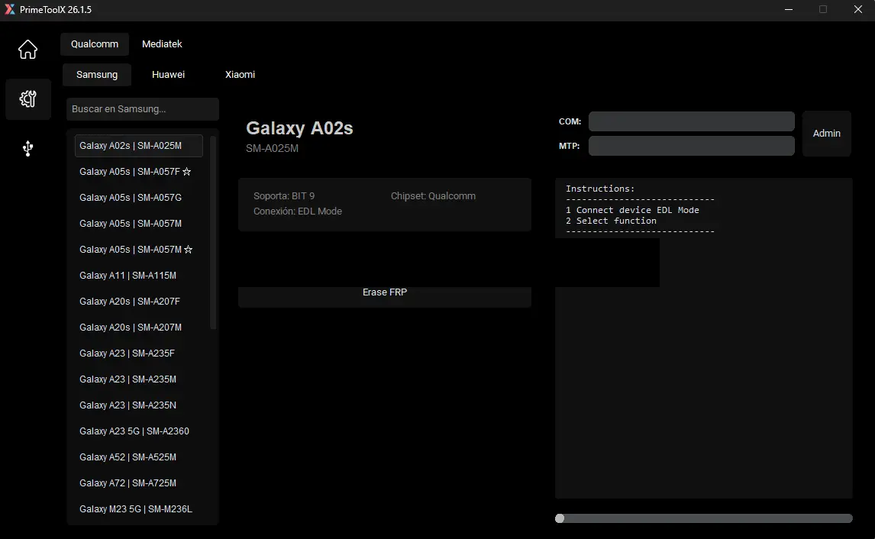
Task: Click the COM port field
Action: tap(692, 121)
